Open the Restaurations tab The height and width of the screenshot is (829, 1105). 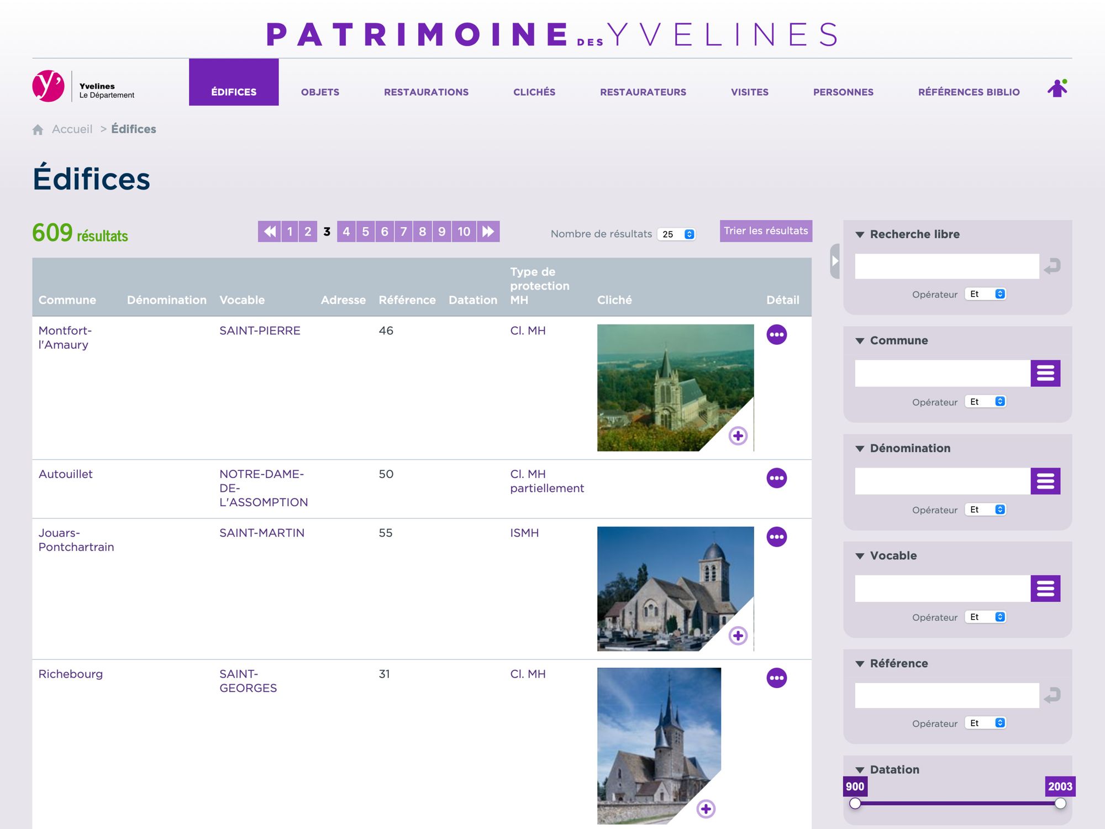pyautogui.click(x=426, y=92)
